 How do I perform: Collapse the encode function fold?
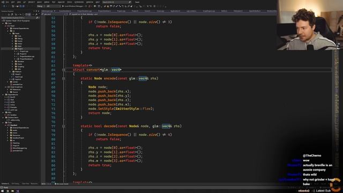(63, 78)
